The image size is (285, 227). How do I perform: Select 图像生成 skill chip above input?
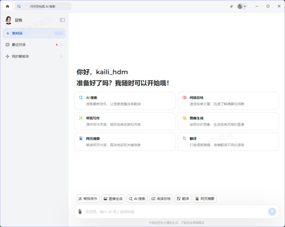coord(113,198)
